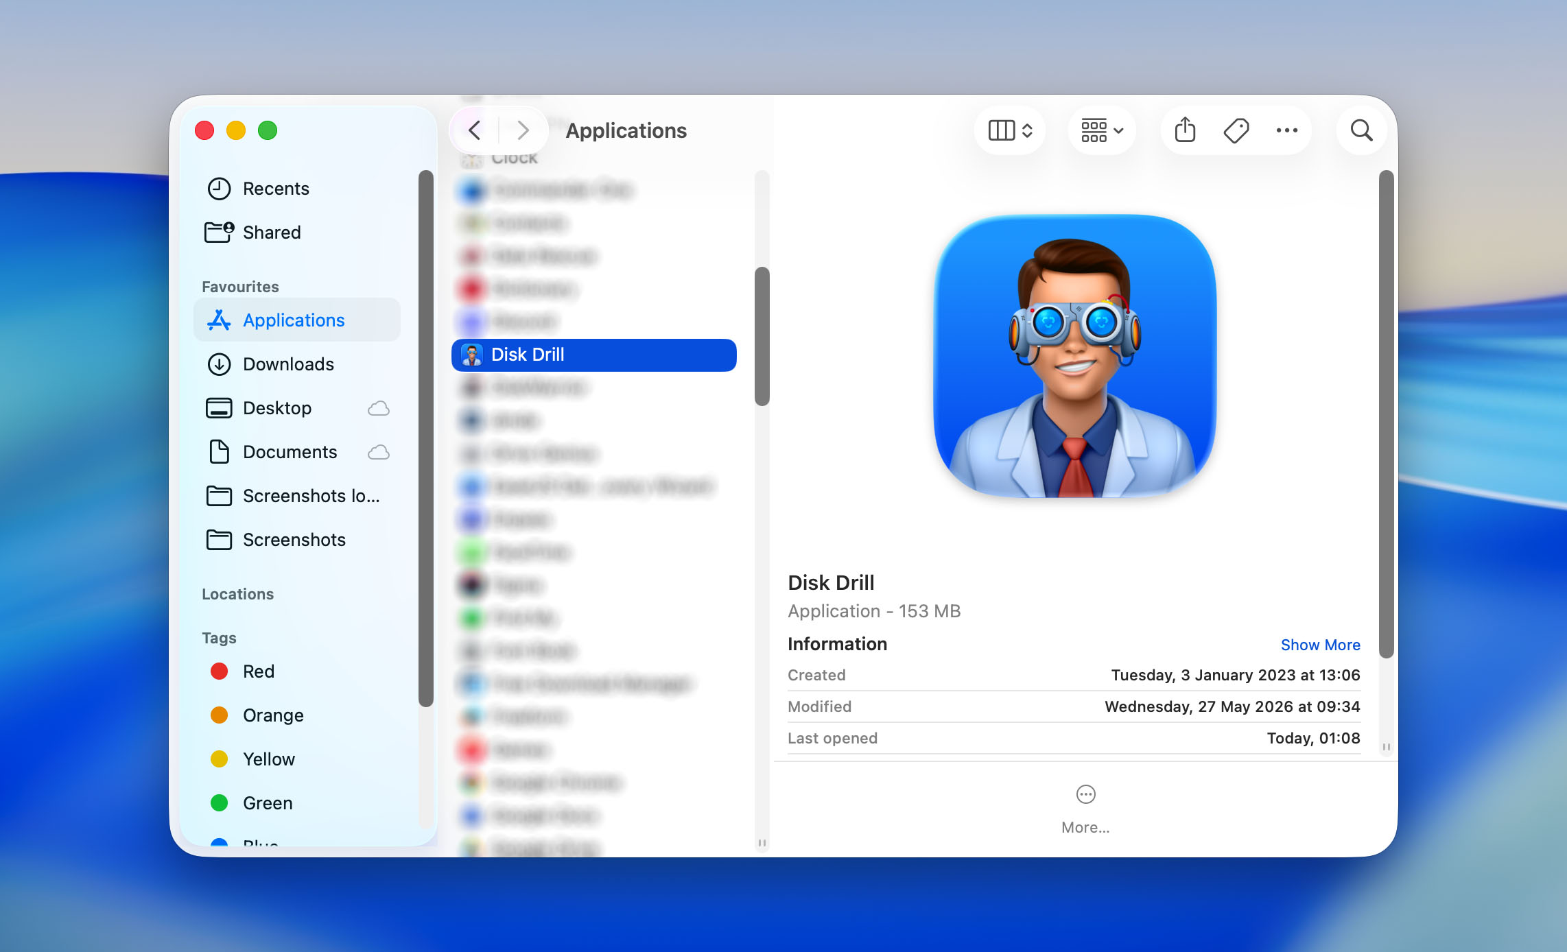Click the large Disk Drill preview icon

[x=1074, y=356]
